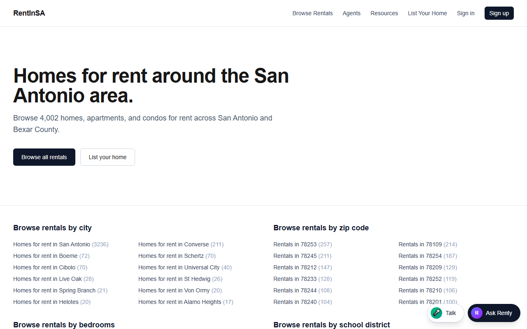527x329 pixels.
Task: Open Rentals in 78245
Action: (302, 256)
